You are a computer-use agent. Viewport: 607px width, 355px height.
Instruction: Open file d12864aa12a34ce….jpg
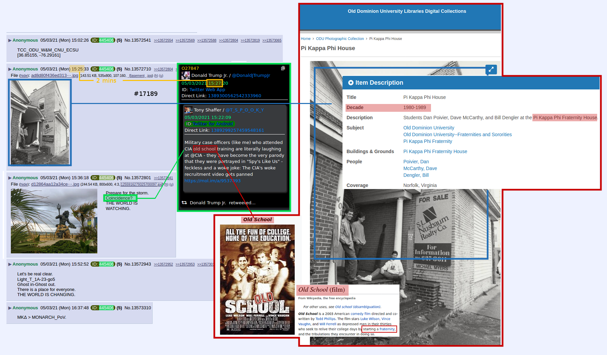click(x=55, y=184)
